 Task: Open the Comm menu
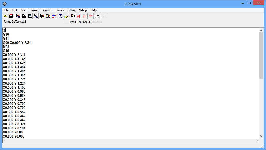click(48, 10)
